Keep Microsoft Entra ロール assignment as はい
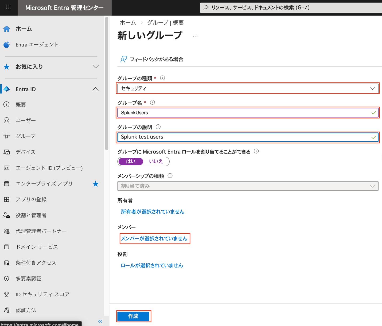The image size is (382, 326). (131, 161)
